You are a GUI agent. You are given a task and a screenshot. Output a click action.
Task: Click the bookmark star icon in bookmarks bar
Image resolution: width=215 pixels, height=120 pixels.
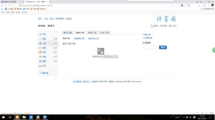tap(2, 9)
